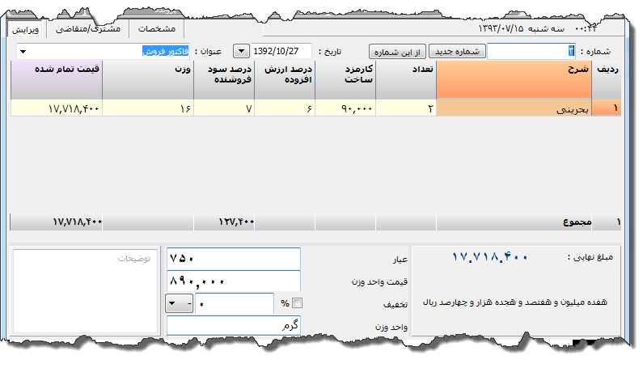This screenshot has height=368, width=643.
Task: Click the وزن column header
Action: (148, 79)
